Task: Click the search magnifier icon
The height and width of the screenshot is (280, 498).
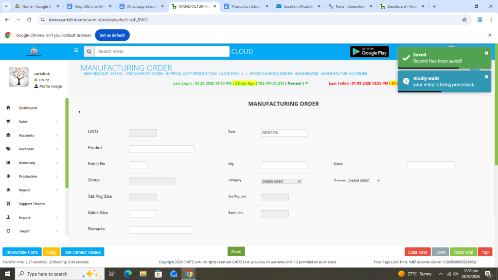Action: pyautogui.click(x=89, y=52)
